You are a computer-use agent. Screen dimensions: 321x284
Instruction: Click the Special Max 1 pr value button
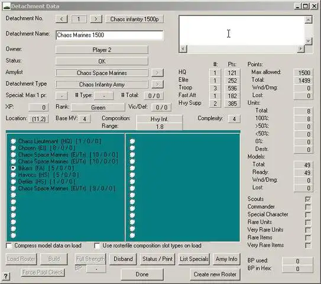[x=61, y=96]
